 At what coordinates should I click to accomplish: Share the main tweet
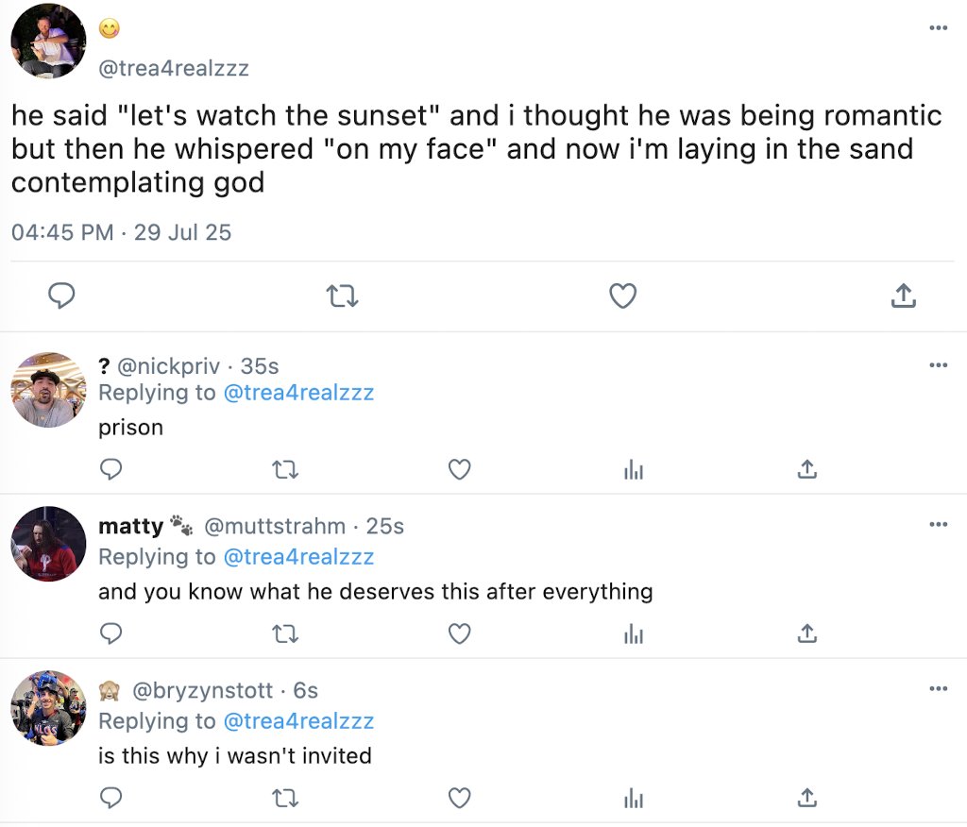coord(904,296)
